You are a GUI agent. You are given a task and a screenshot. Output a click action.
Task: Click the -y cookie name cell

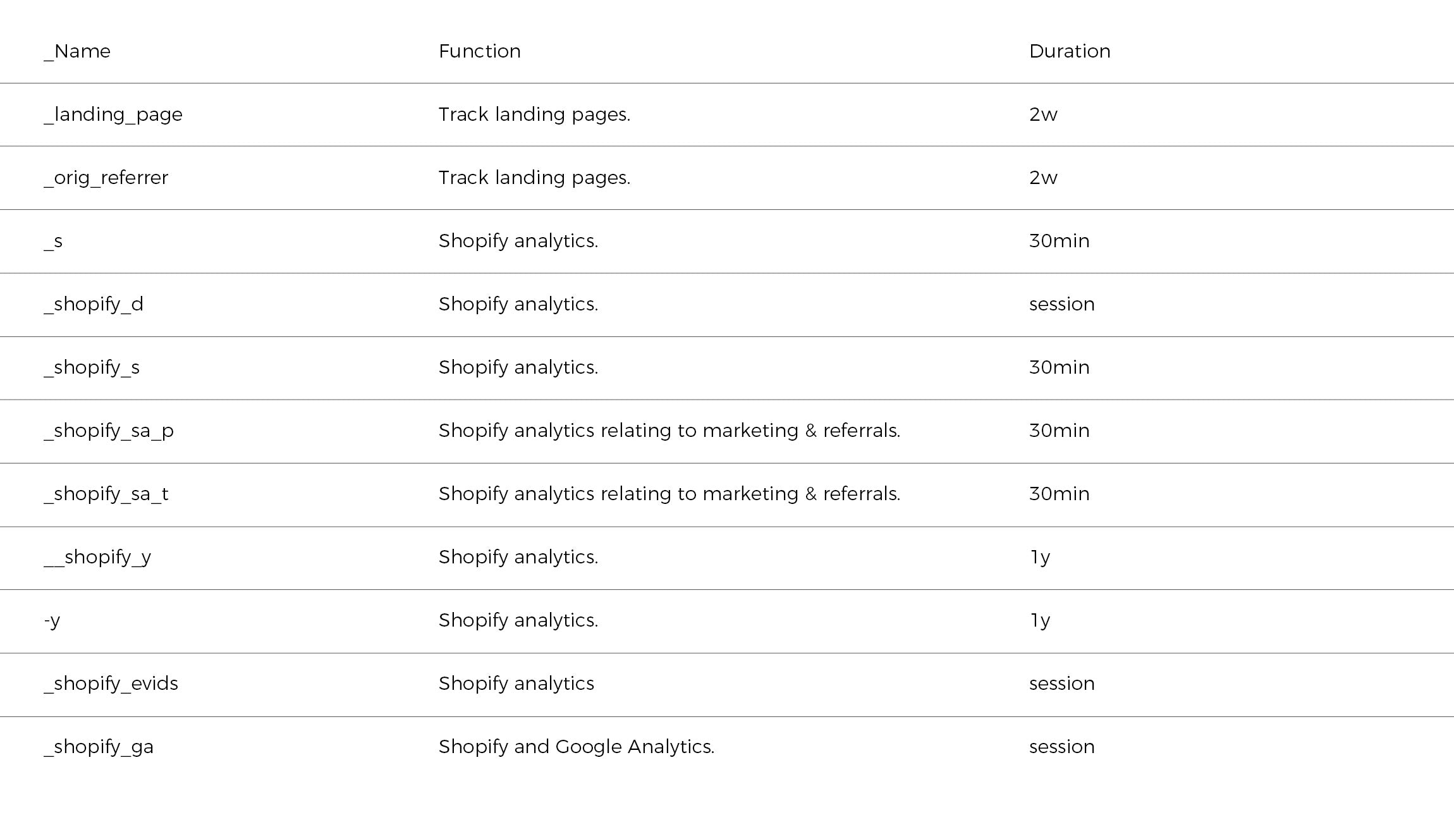point(52,620)
